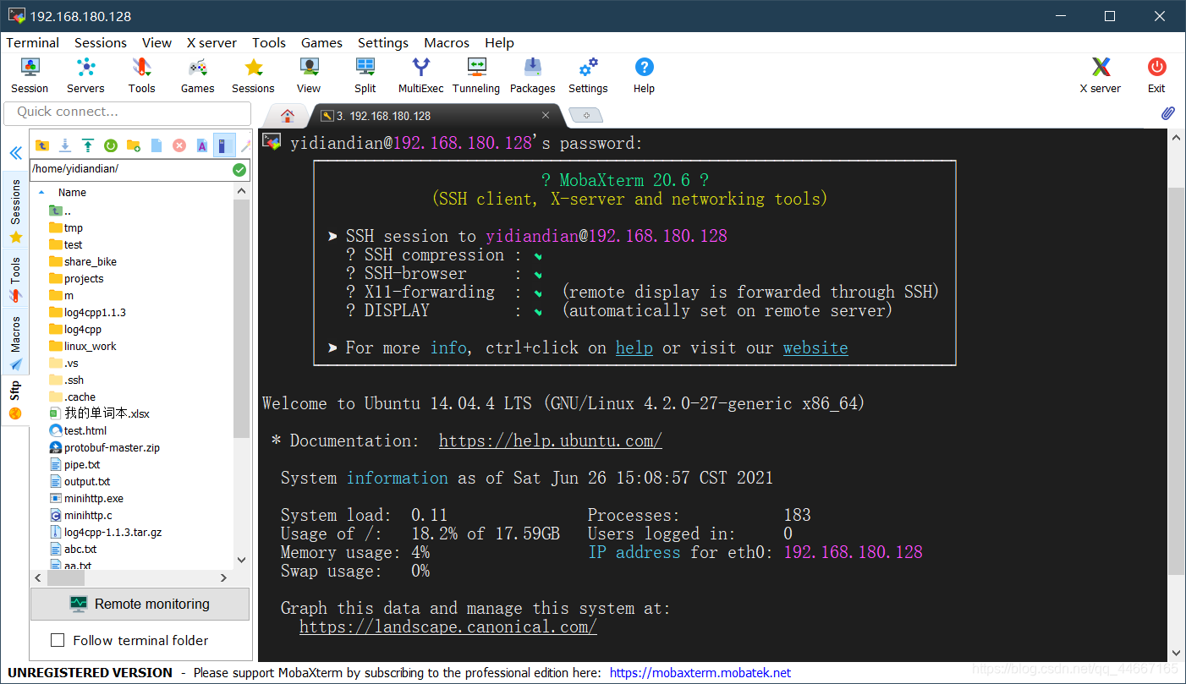Open the Tools side tab
Viewport: 1186px width, 684px height.
point(15,279)
